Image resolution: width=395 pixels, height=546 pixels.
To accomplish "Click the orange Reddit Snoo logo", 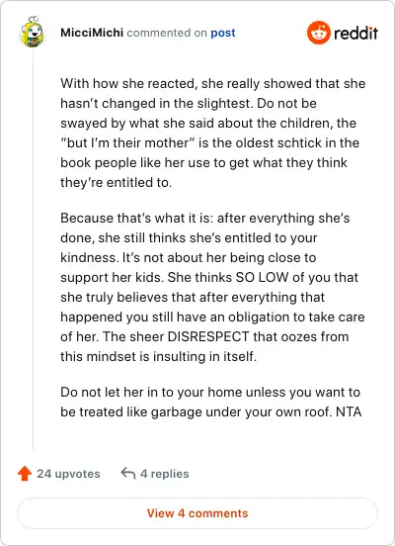I will (318, 33).
